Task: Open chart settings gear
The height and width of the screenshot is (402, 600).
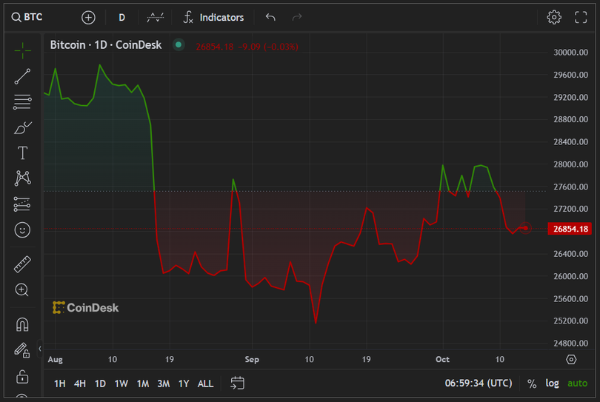Action: (554, 17)
